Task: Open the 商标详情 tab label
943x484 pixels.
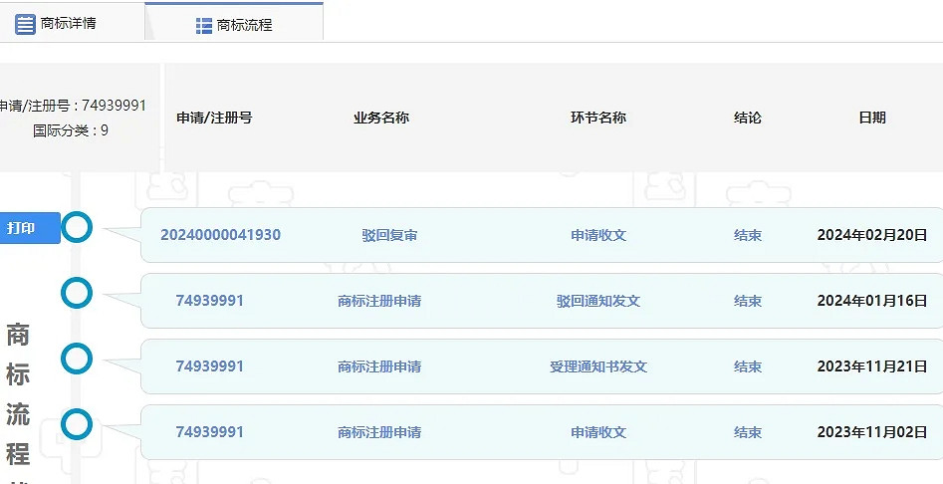Action: coord(69,23)
